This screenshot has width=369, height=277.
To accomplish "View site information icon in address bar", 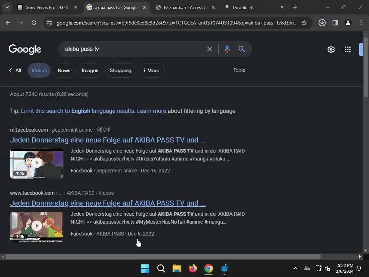I will [x=49, y=23].
